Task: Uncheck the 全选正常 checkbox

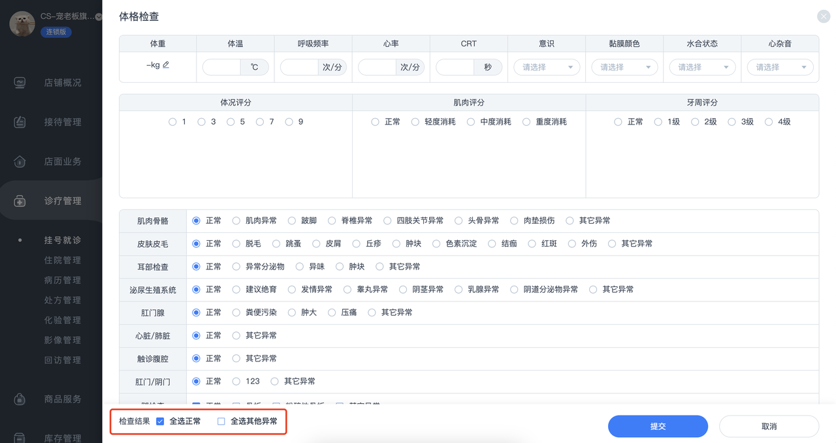Action: (160, 421)
